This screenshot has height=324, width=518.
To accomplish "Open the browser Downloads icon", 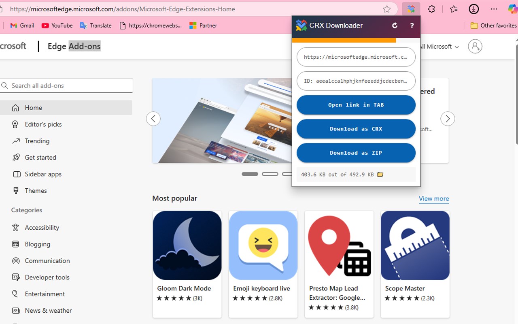I will pos(474,9).
